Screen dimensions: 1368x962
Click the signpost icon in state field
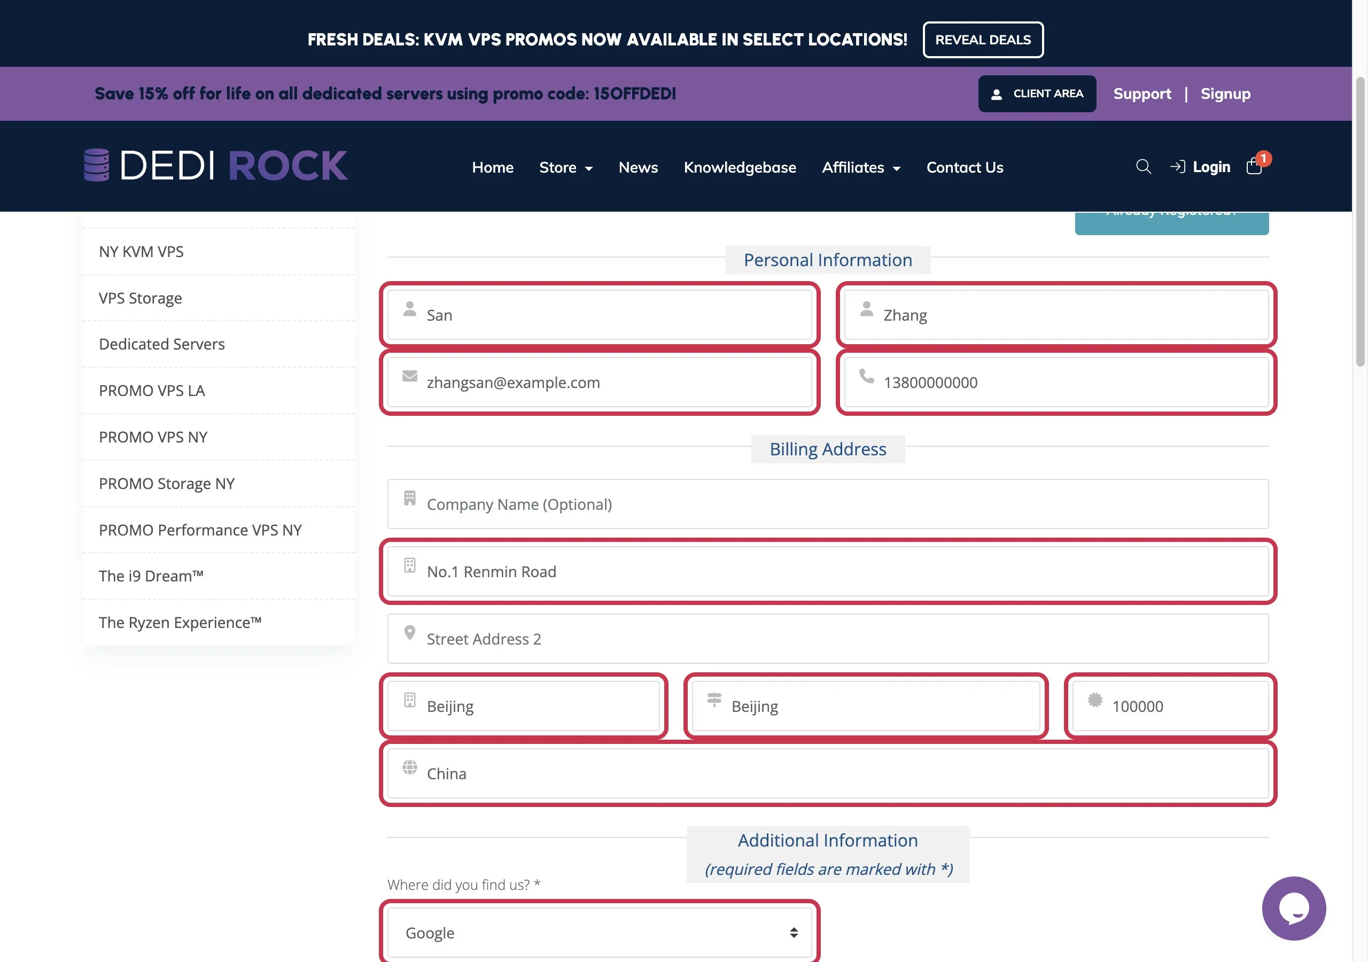tap(714, 700)
